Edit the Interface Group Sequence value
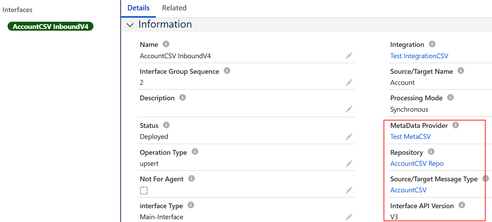Screen dimensions: 492x222 (349, 82)
